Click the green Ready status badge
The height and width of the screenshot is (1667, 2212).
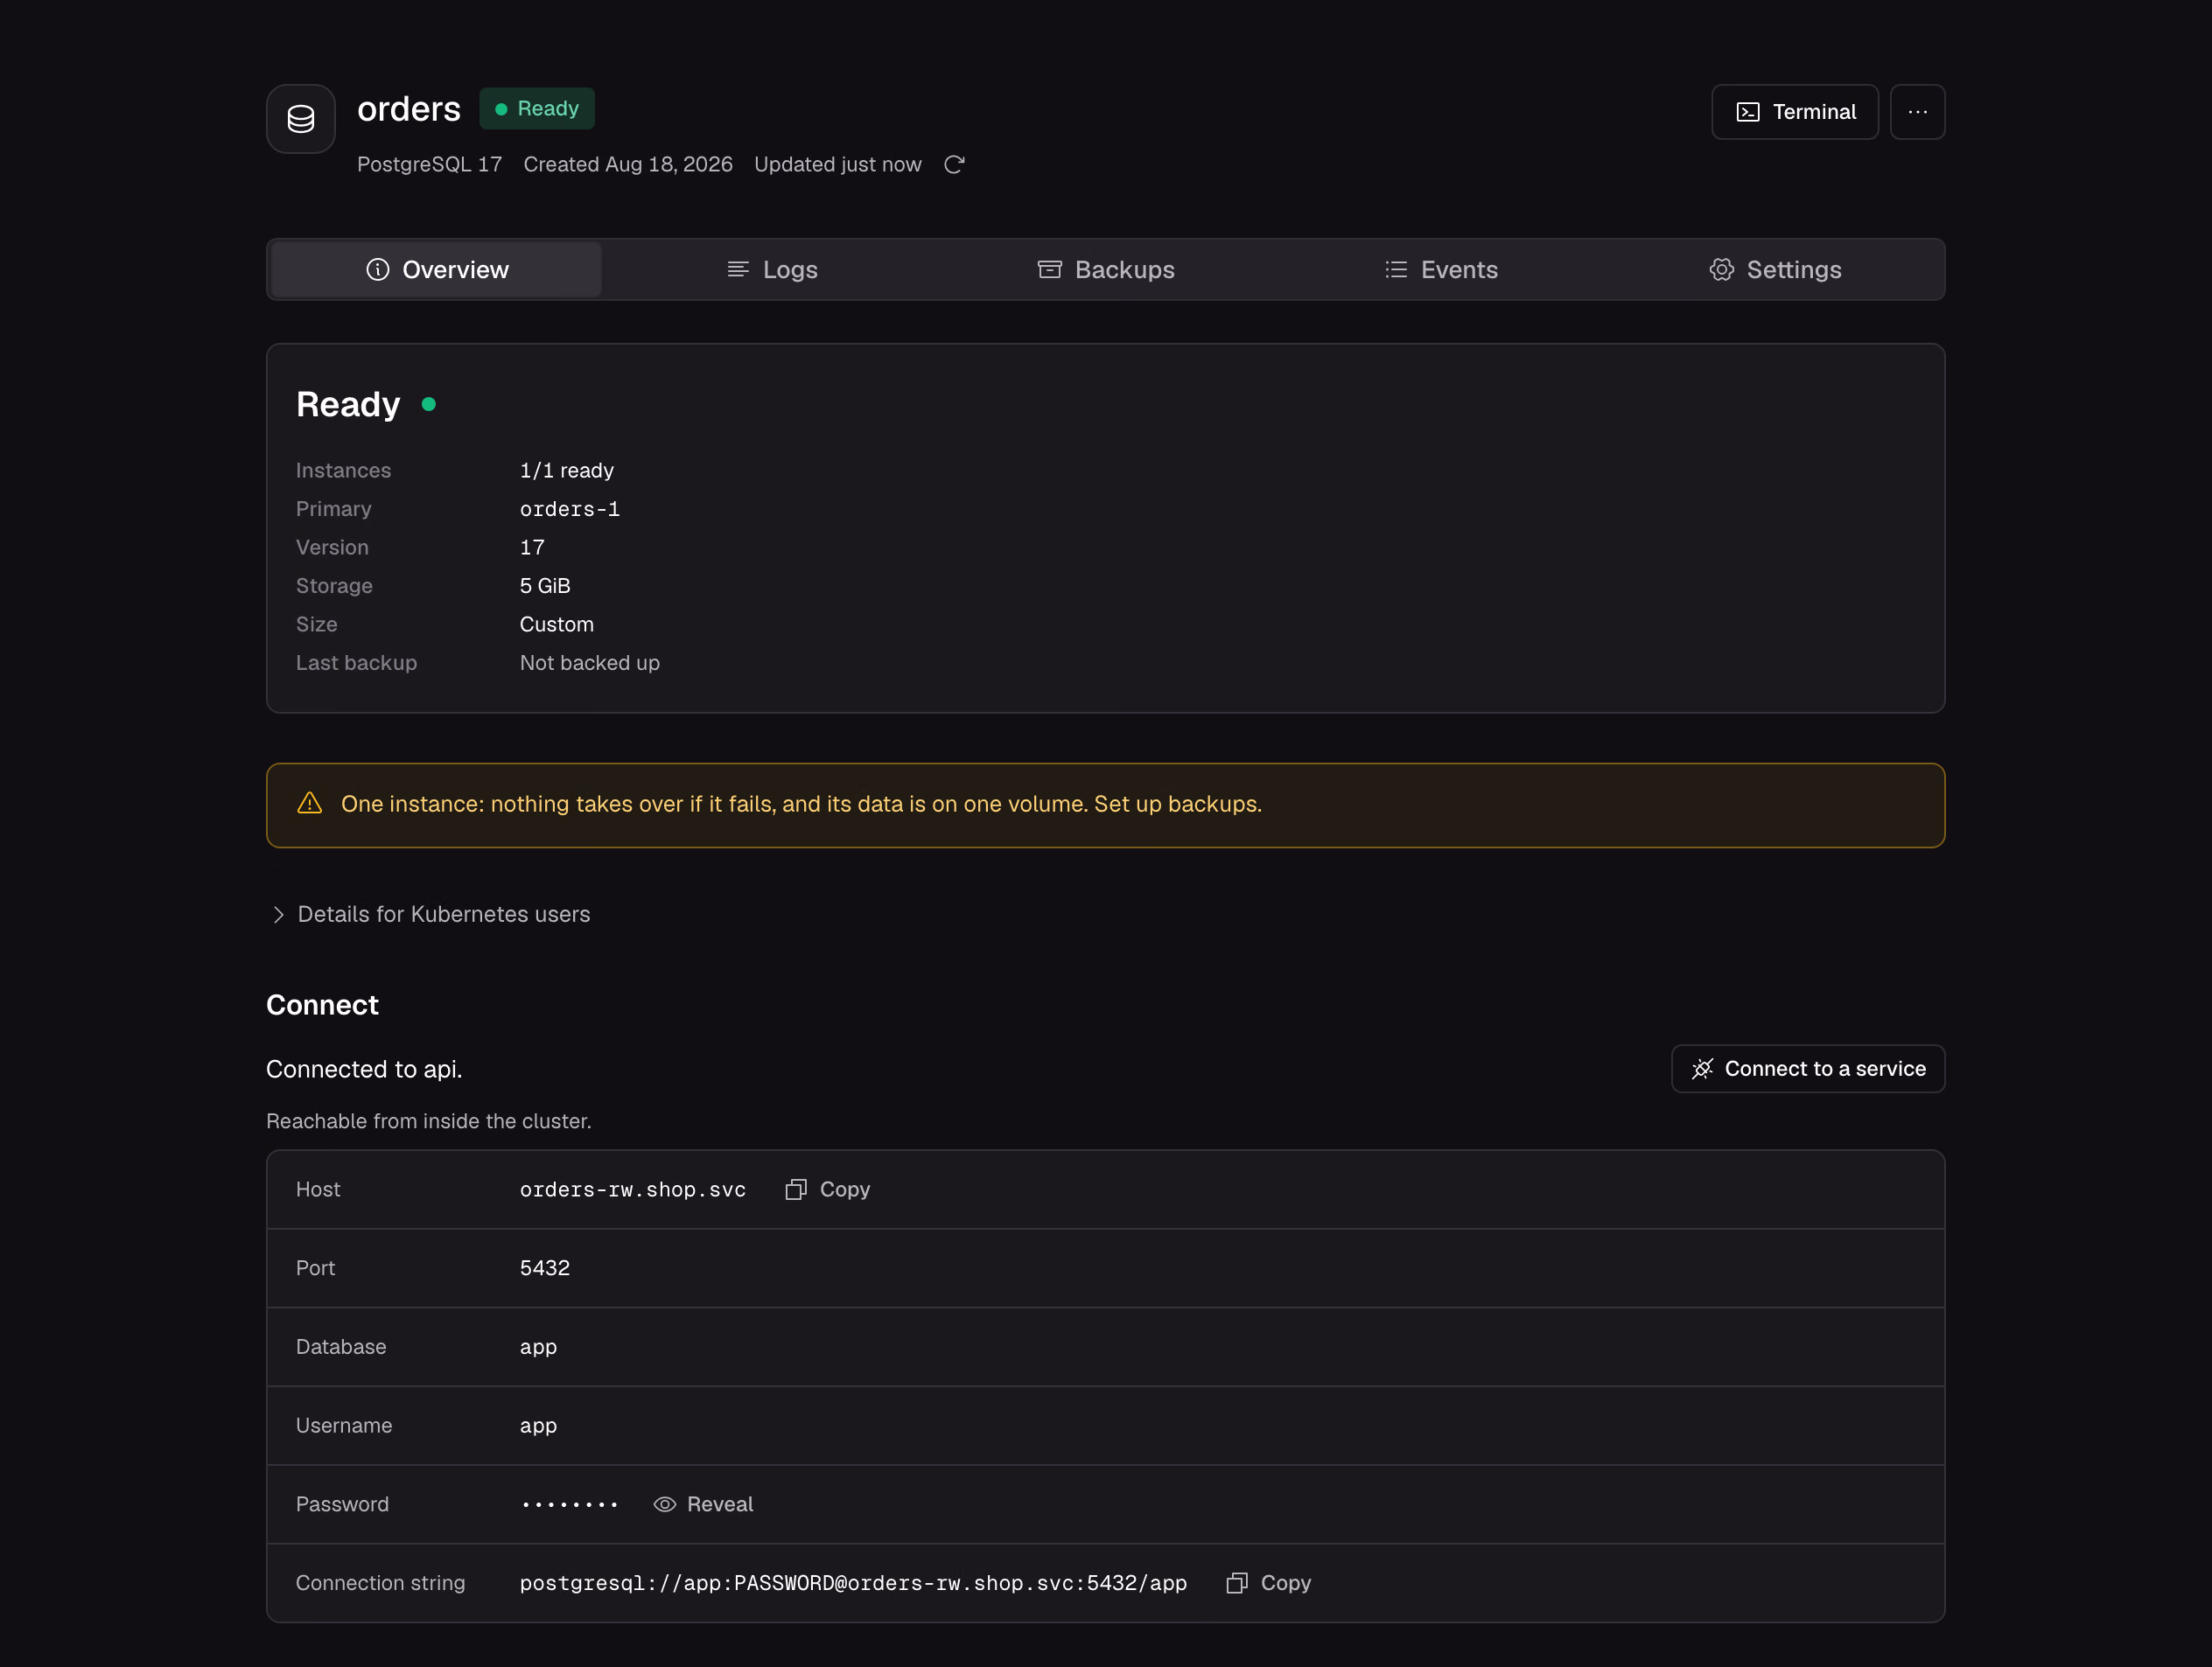click(537, 109)
